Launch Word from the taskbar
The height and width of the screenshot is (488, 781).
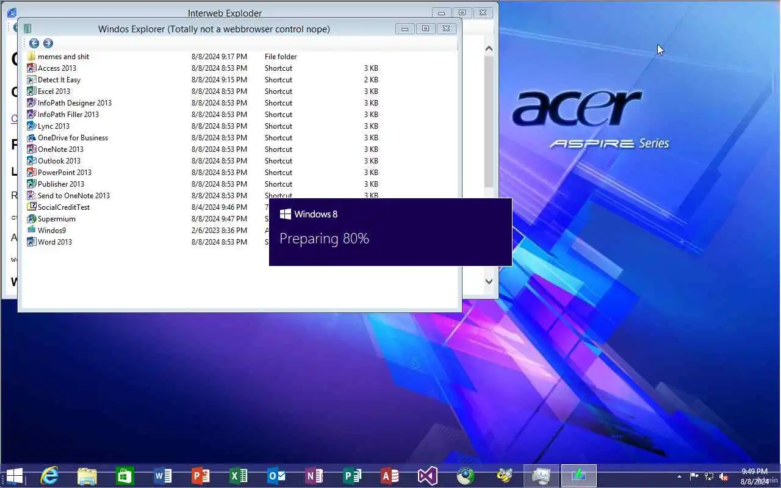[163, 476]
